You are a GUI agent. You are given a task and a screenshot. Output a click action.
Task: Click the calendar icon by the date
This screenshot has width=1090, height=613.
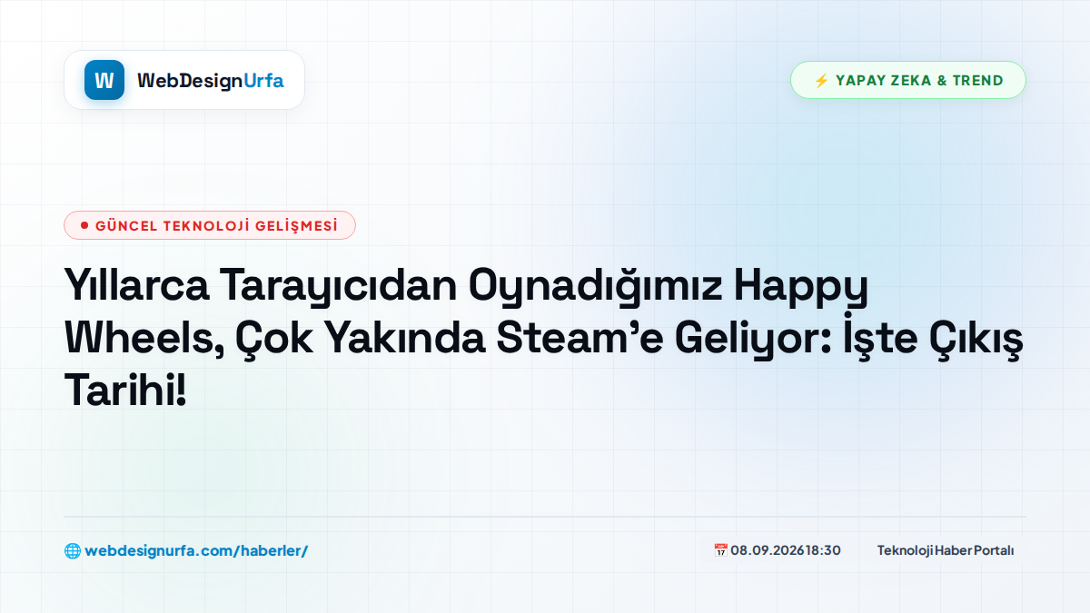[x=720, y=549]
